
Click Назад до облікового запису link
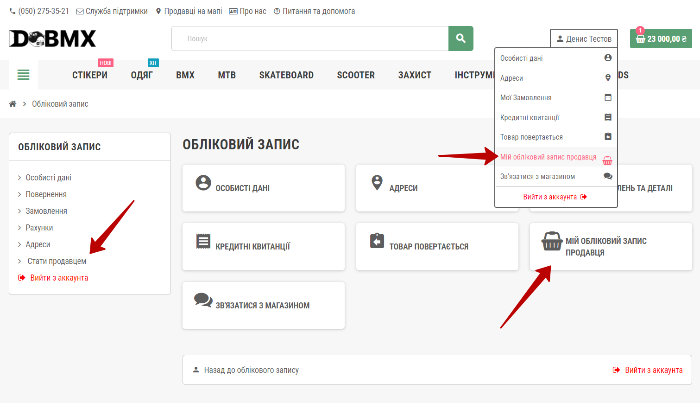[x=246, y=370]
